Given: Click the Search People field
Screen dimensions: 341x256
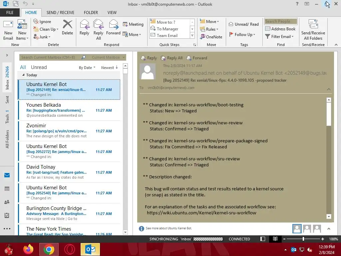Looking at the screenshot, I should click(281, 21).
